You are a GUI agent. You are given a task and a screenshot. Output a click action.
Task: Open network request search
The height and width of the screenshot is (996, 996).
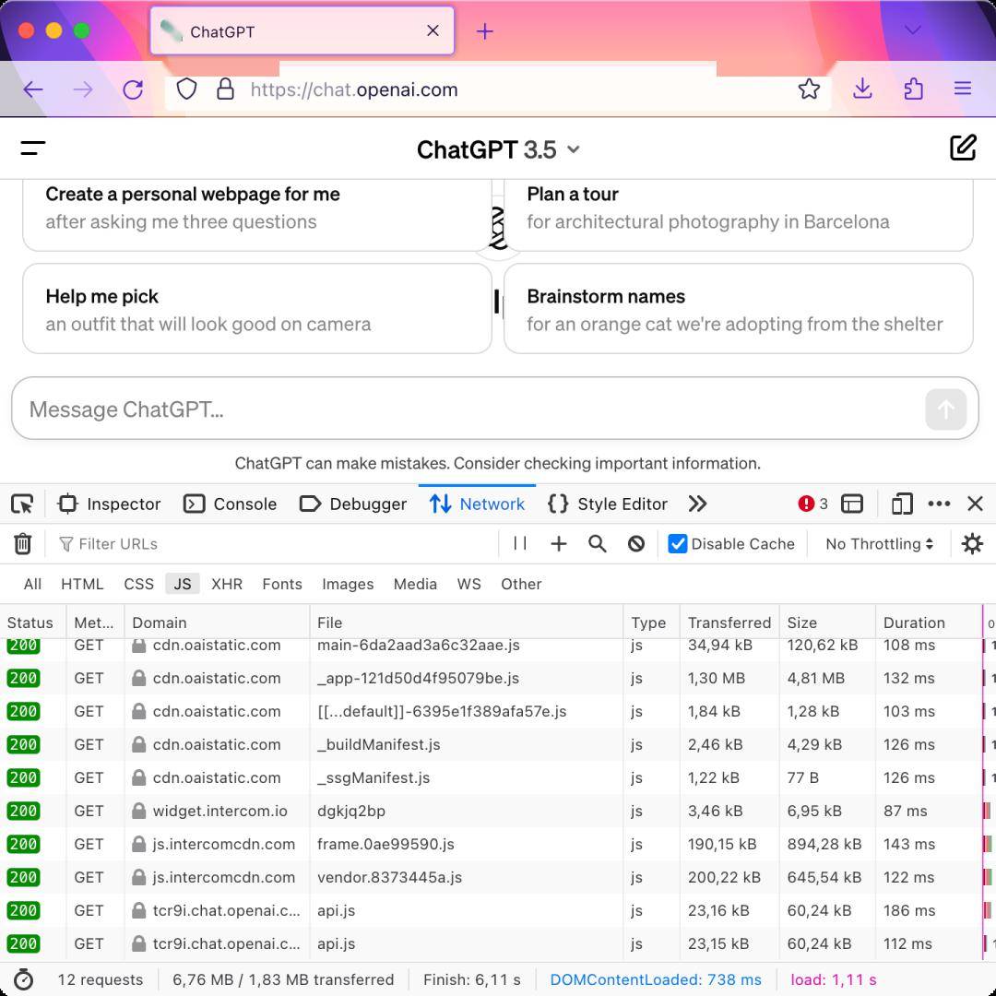(597, 543)
